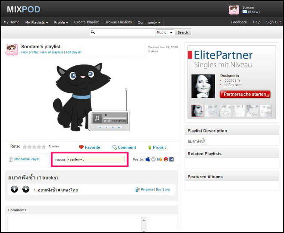The width and height of the screenshot is (284, 233).
Task: Click the "0 votes" text
Action: click(54, 146)
